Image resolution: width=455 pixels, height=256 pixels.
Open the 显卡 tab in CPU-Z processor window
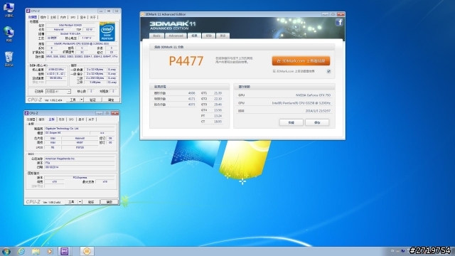pos(82,17)
